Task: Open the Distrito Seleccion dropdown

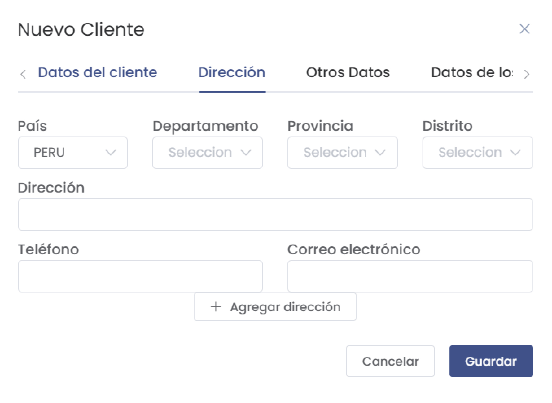Action: [478, 152]
